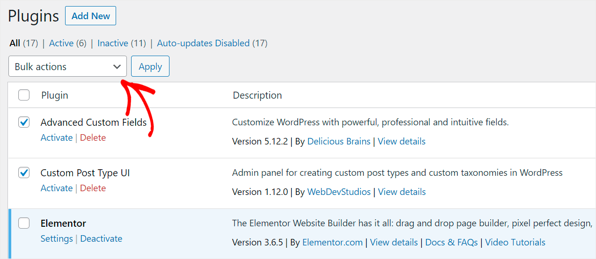Image resolution: width=596 pixels, height=259 pixels.
Task: Click the Plugin column header
Action: pos(55,95)
